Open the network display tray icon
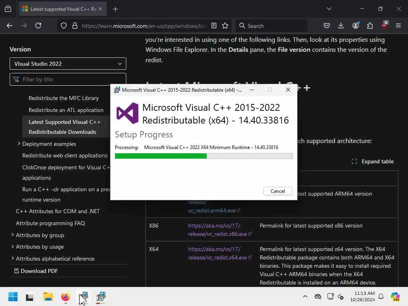 pyautogui.click(x=330, y=296)
